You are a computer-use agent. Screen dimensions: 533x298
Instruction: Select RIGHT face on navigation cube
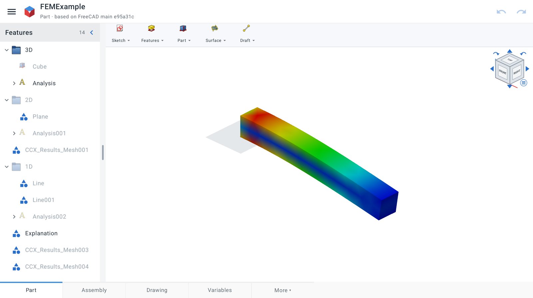coord(517,72)
